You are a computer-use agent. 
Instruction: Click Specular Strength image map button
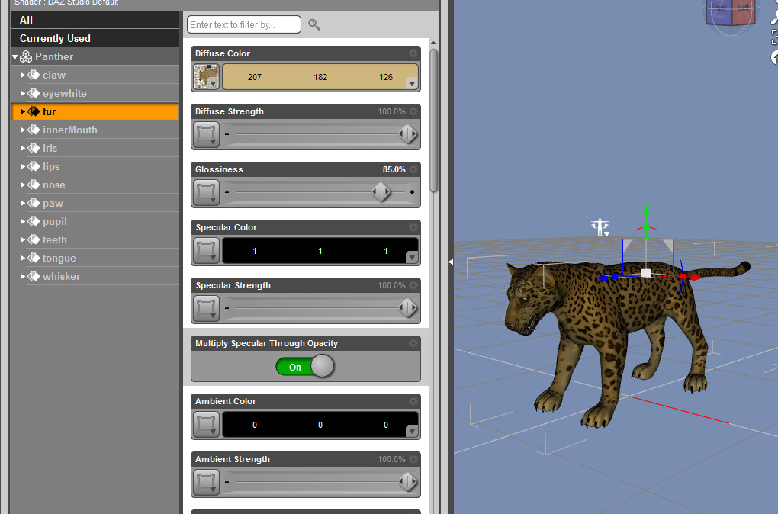click(206, 309)
